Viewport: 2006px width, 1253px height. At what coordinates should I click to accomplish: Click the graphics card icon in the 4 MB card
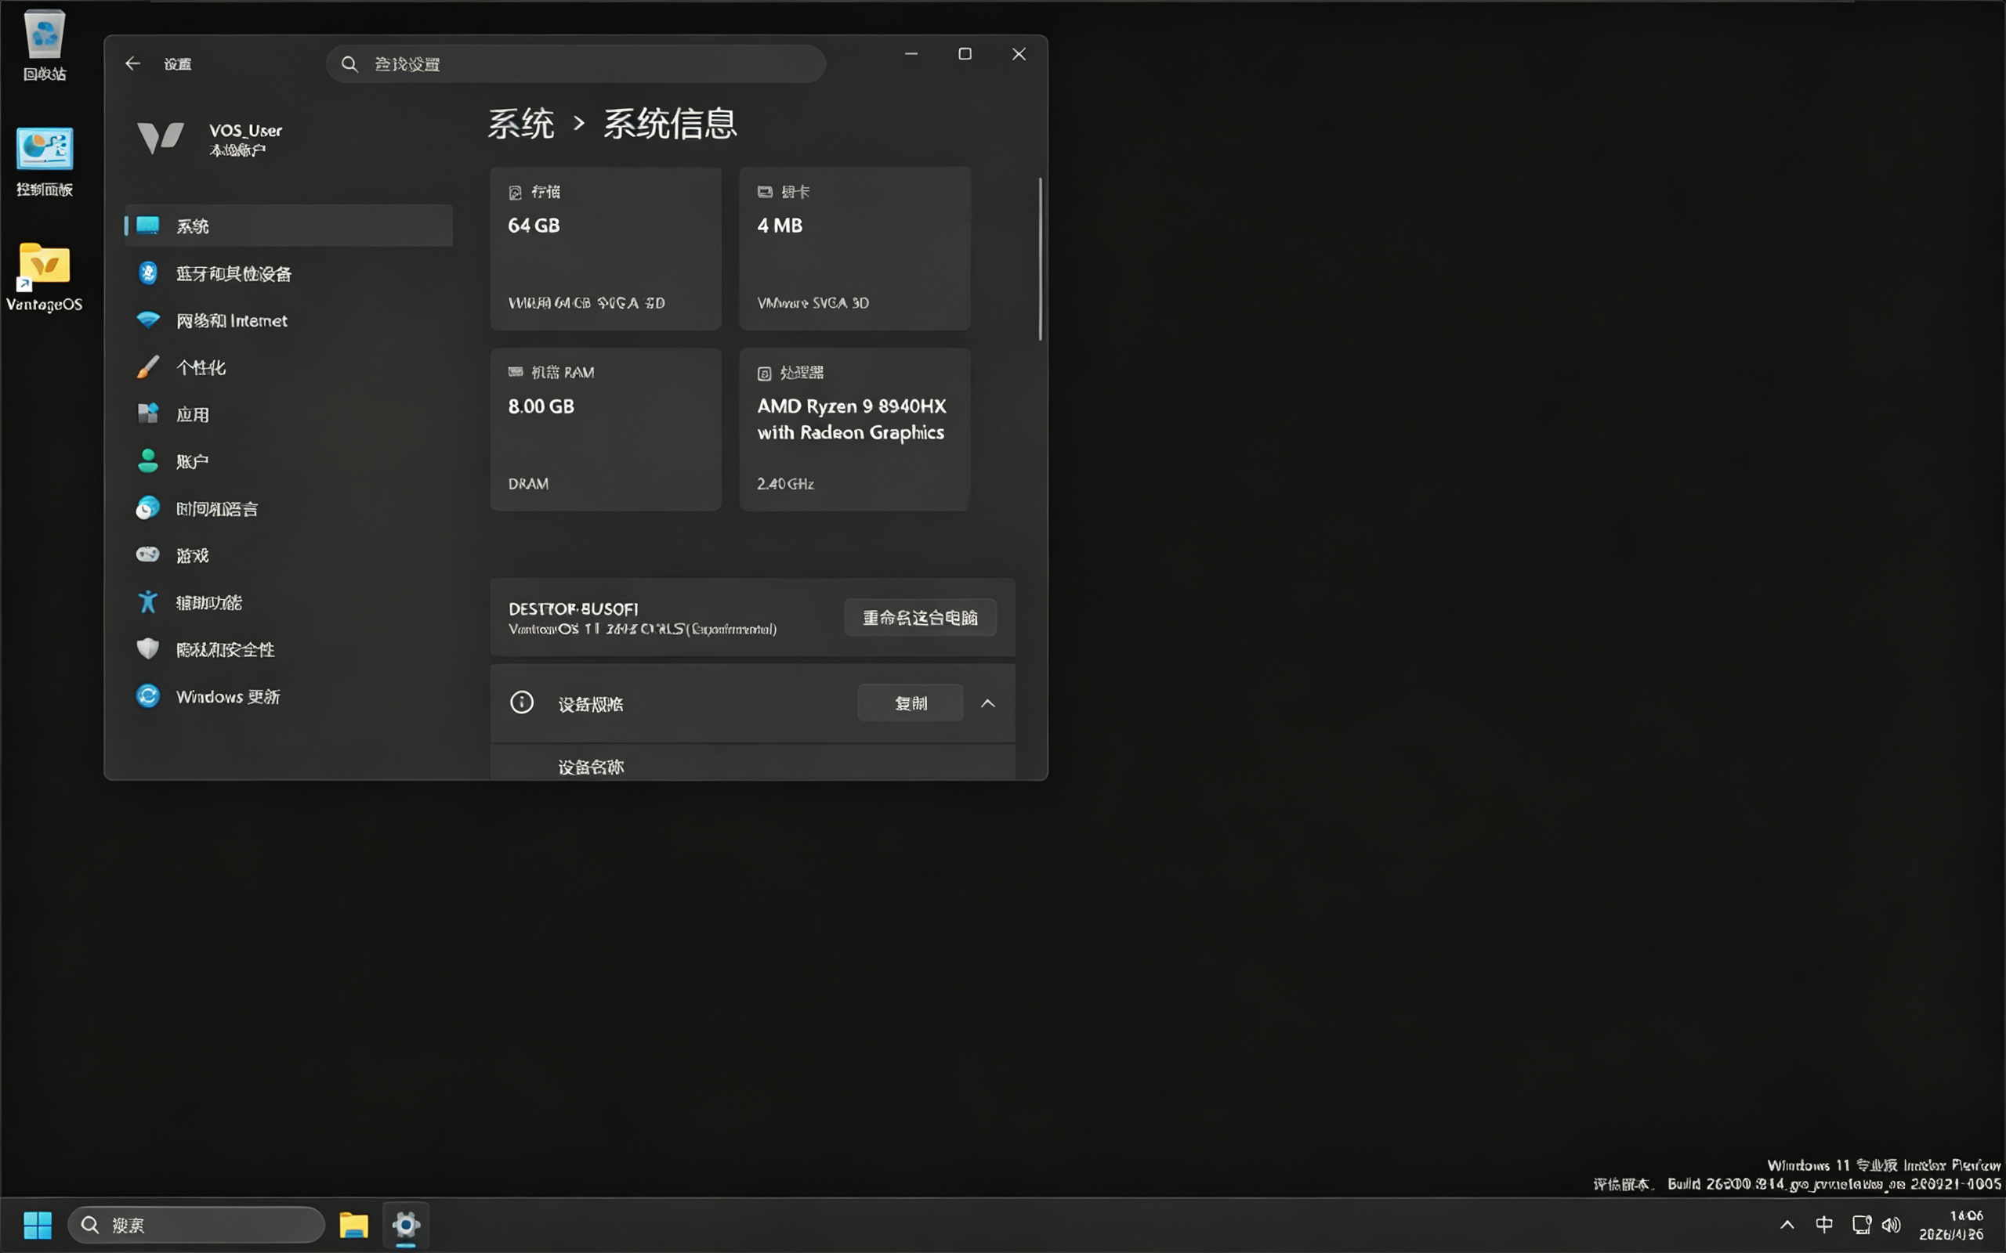[764, 193]
